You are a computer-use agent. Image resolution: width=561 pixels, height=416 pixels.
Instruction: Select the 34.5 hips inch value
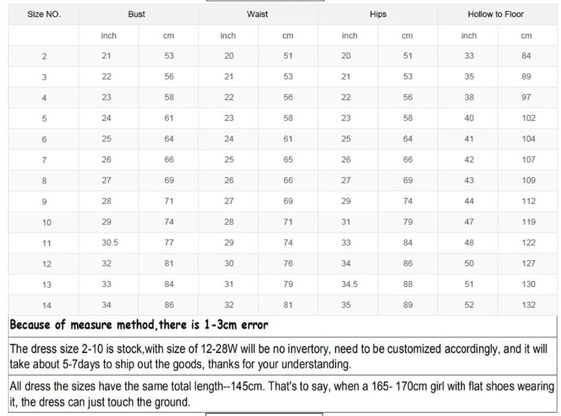coord(350,284)
